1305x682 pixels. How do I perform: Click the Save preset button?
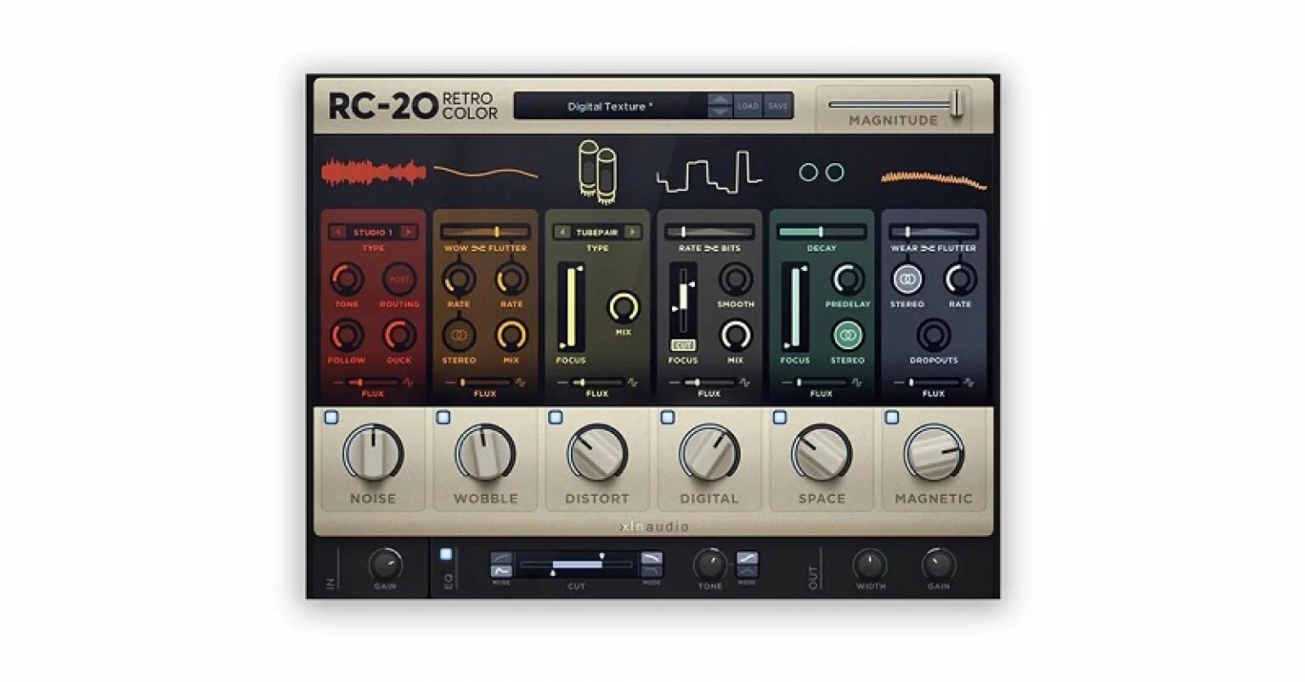[x=778, y=106]
